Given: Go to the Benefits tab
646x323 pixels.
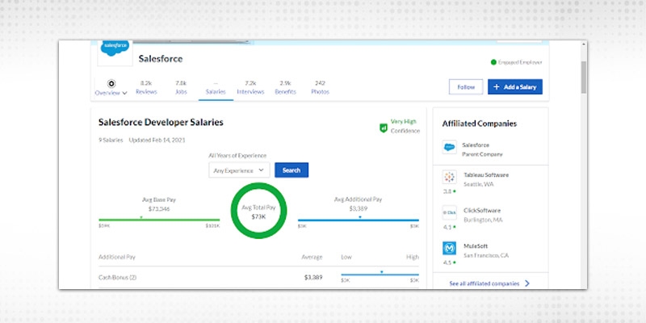Looking at the screenshot, I should click(286, 87).
